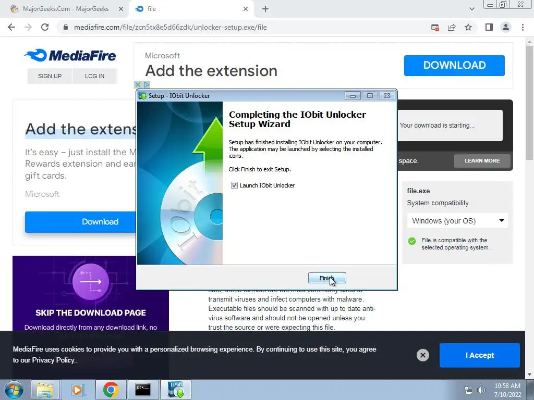Dismiss the cookie notice with the X
The width and height of the screenshot is (534, 400).
422,355
